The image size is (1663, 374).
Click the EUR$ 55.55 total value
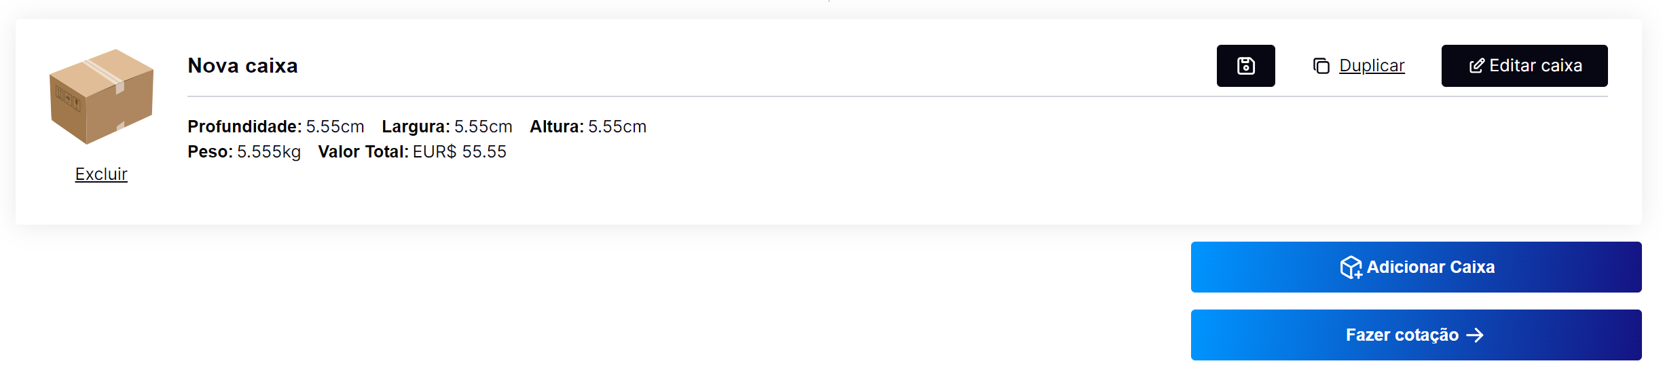[x=460, y=152]
